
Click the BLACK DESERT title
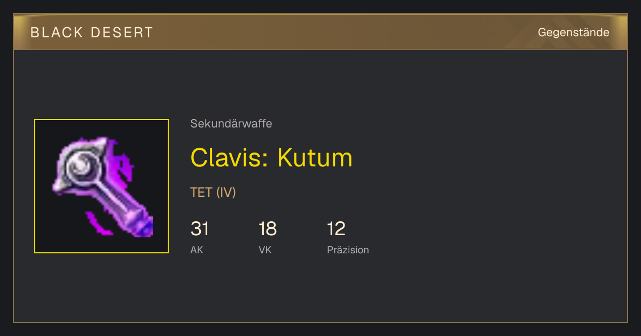(x=92, y=33)
